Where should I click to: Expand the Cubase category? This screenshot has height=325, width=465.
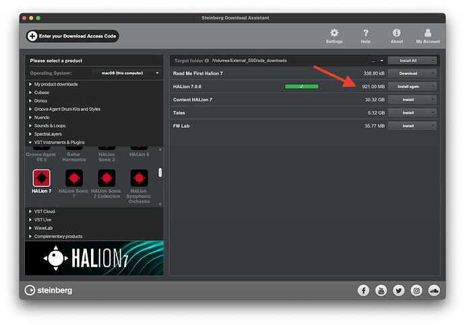30,93
